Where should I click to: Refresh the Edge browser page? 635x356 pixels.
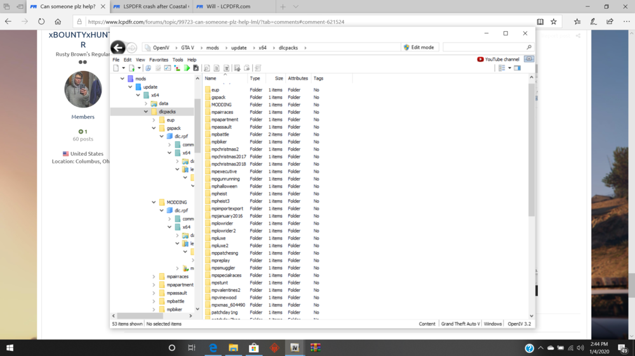pos(41,22)
